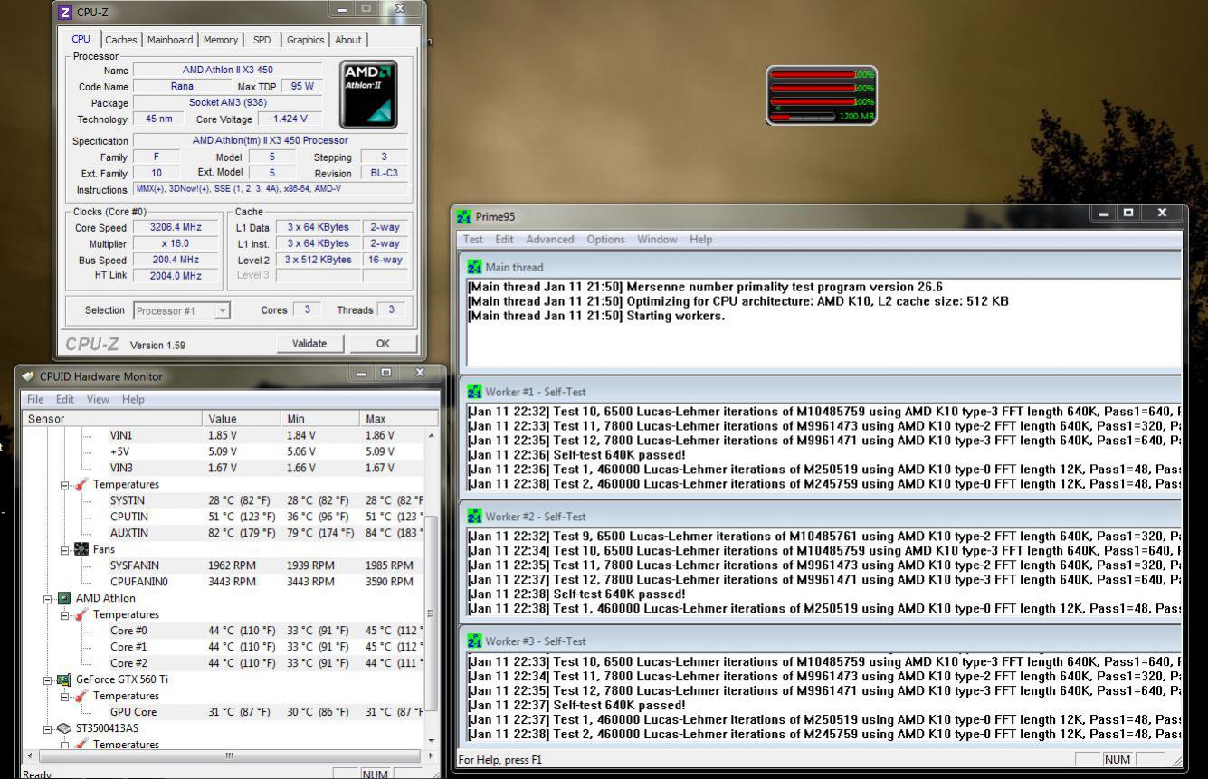Click the Sensor column header

111,419
